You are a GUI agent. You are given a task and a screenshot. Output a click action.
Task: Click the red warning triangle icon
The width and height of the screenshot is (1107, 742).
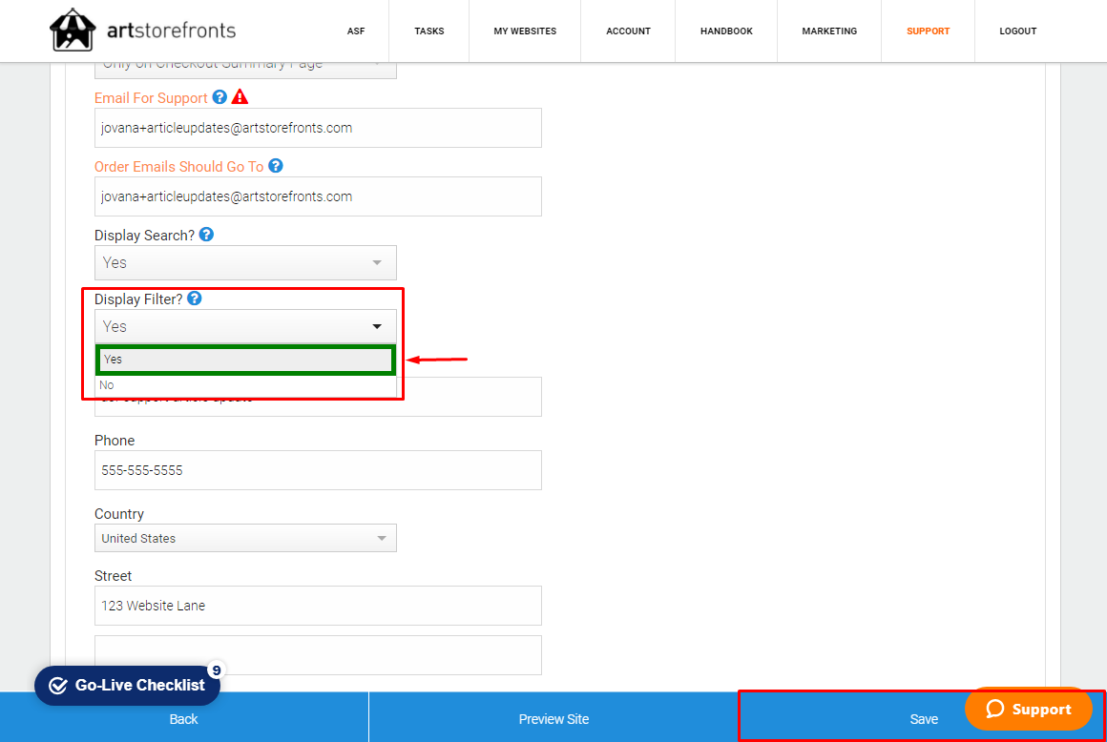(x=240, y=97)
